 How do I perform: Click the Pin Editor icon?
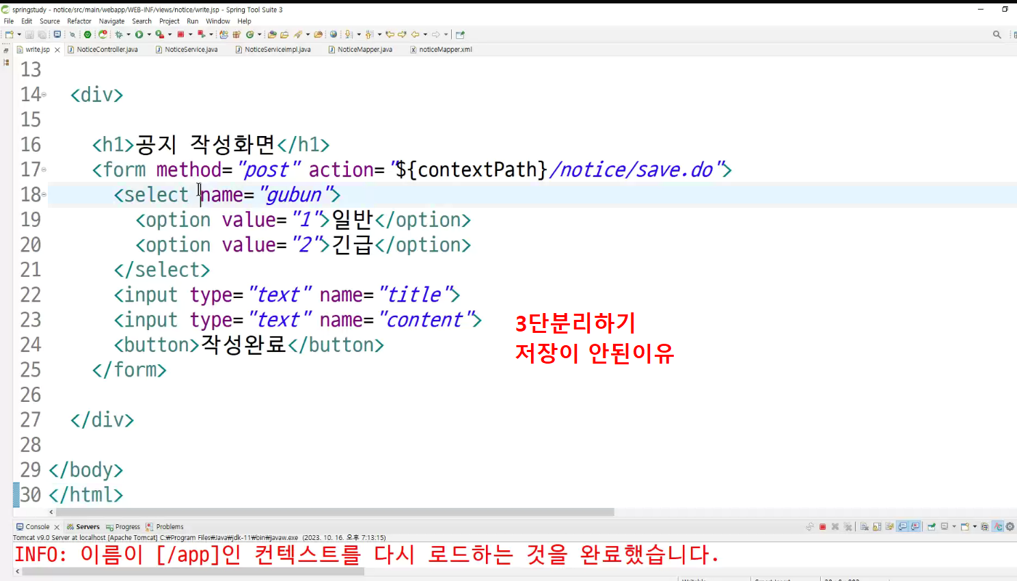tap(460, 34)
